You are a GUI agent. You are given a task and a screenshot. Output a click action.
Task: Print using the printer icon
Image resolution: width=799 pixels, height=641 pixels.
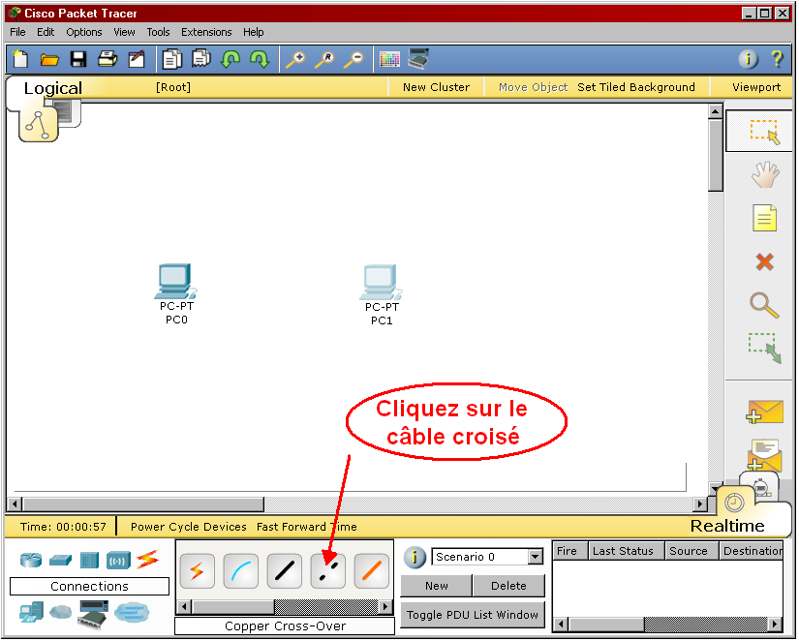click(107, 59)
